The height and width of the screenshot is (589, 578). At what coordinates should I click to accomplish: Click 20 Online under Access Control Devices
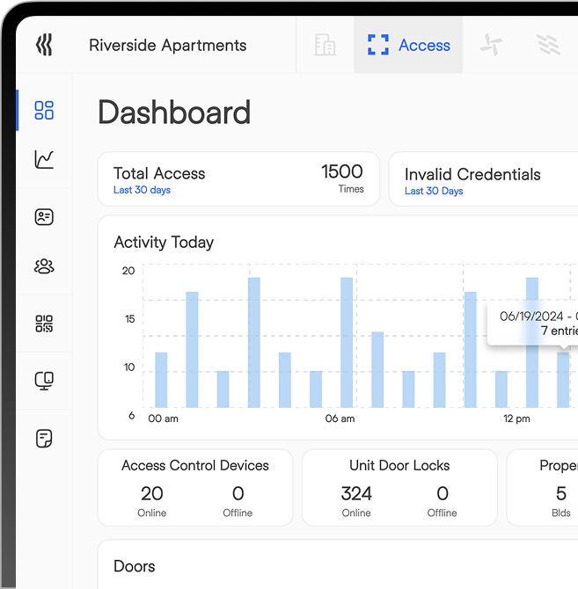tap(152, 499)
